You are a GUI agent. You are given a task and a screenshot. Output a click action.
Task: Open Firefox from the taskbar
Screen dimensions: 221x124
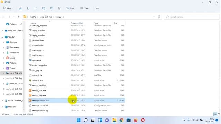click(136, 120)
